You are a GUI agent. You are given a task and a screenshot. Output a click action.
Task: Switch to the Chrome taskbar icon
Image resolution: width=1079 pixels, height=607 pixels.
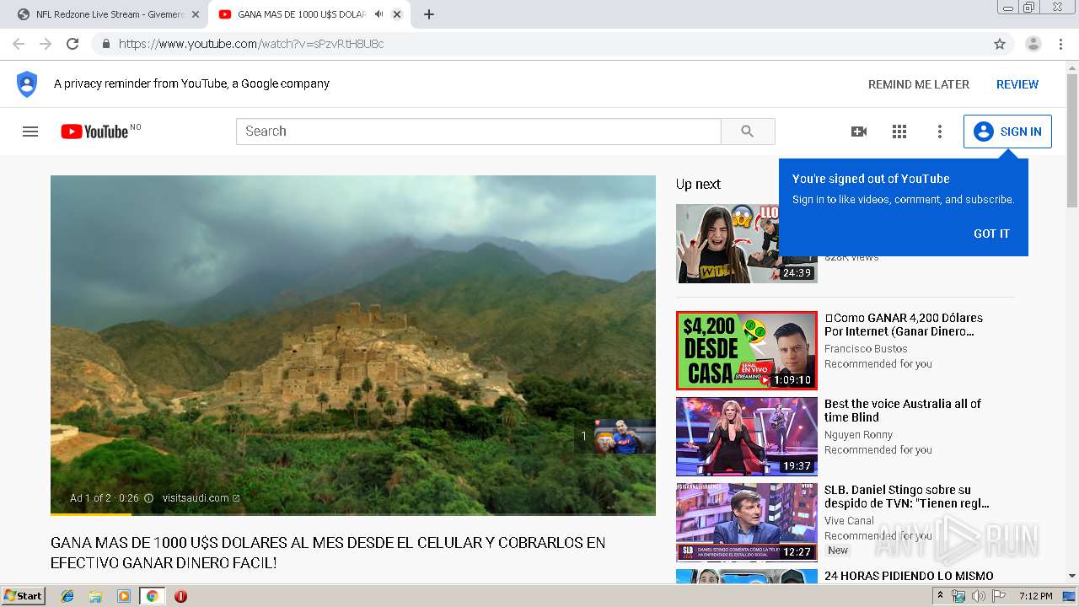point(152,596)
